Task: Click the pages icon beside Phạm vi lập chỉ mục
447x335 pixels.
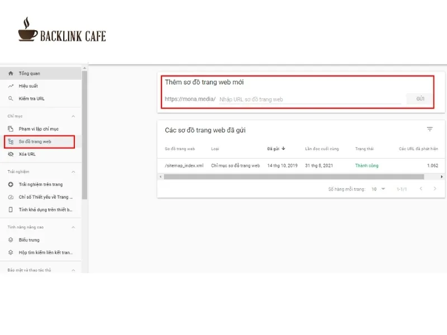Action: (x=11, y=129)
